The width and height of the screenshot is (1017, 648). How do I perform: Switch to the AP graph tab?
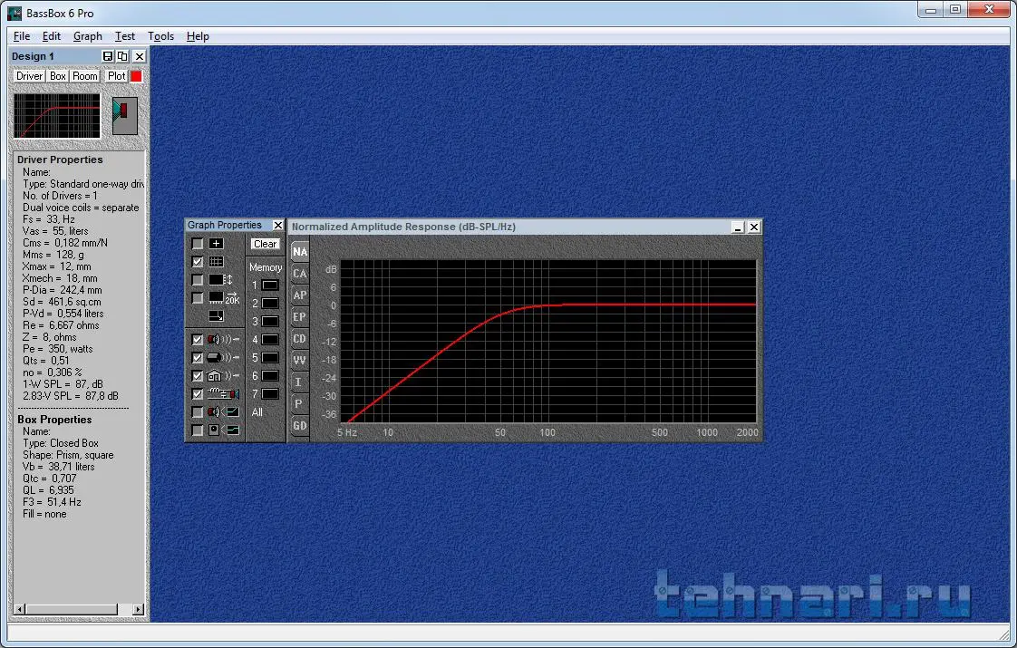pos(300,295)
